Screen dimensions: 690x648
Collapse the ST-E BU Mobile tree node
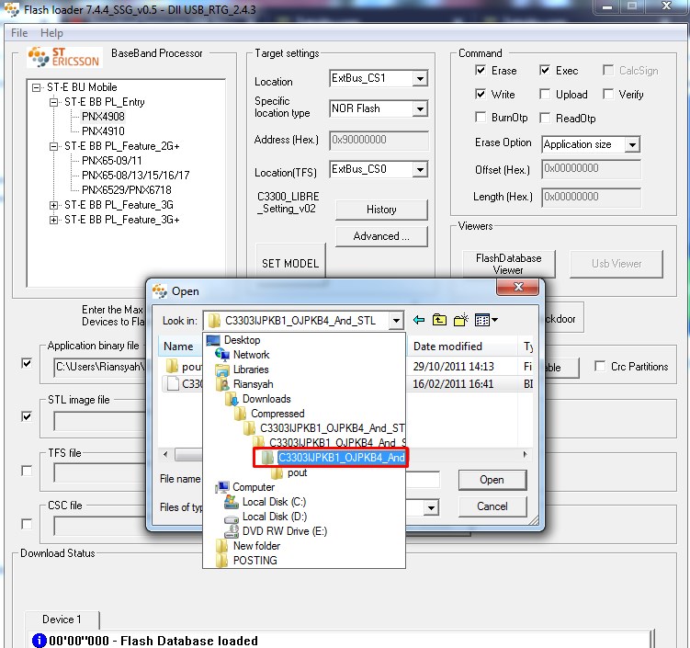pos(36,87)
